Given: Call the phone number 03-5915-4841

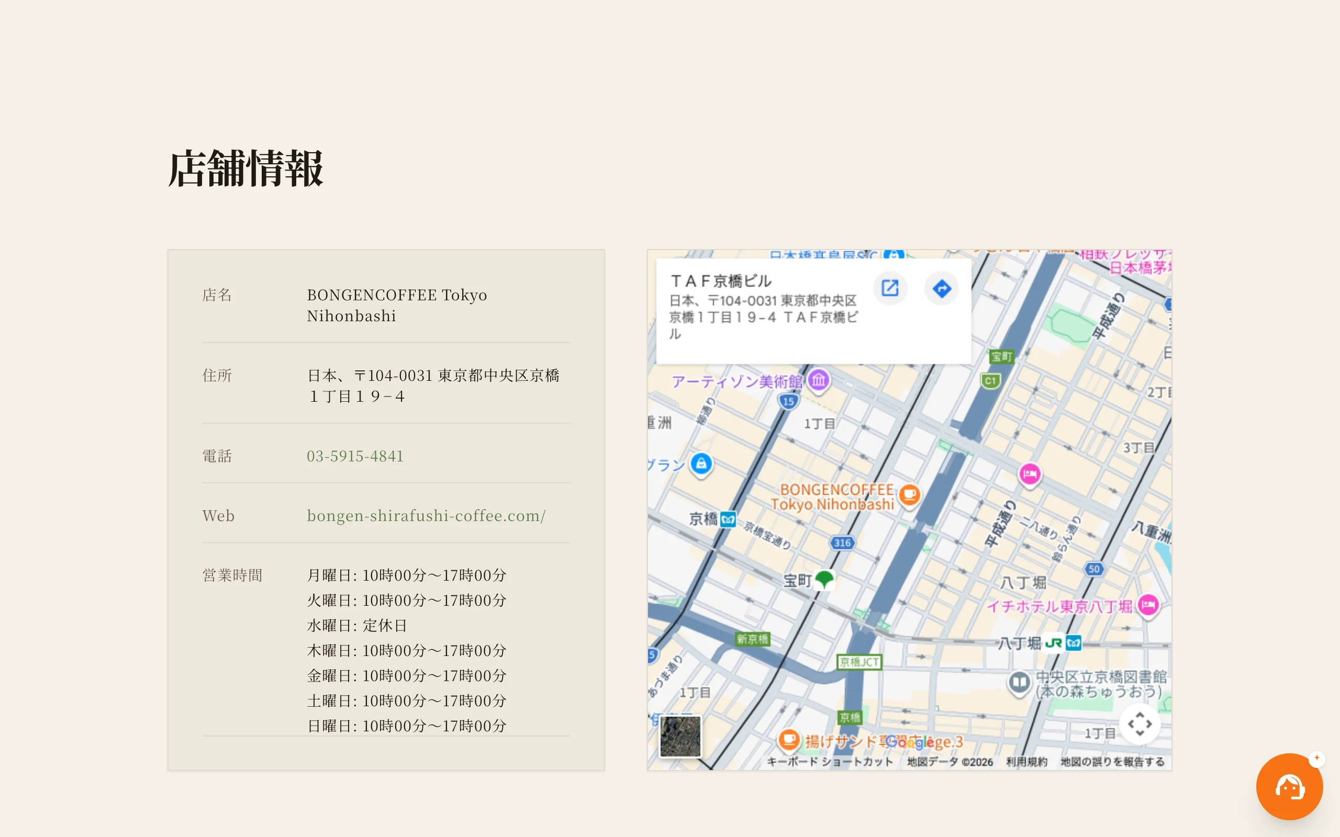Looking at the screenshot, I should pyautogui.click(x=355, y=456).
